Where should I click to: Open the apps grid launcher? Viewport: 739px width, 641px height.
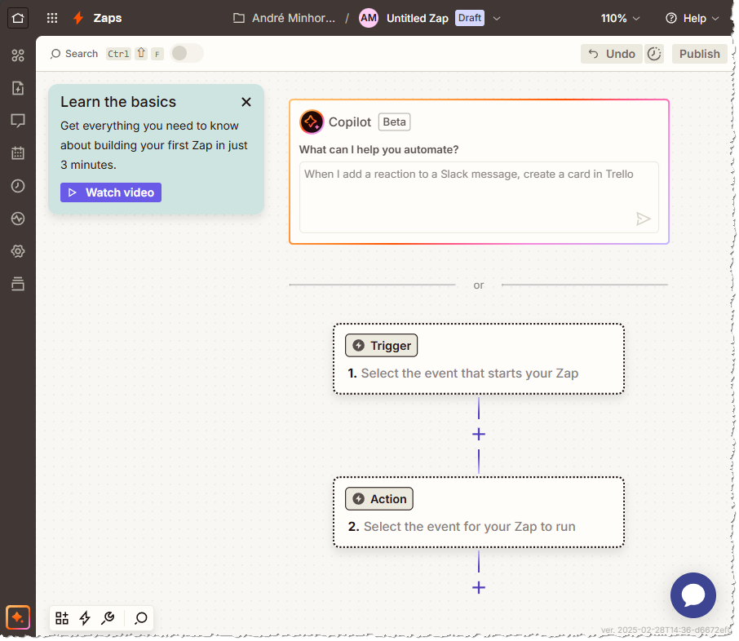[52, 18]
